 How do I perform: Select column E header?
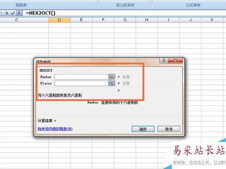81,20
